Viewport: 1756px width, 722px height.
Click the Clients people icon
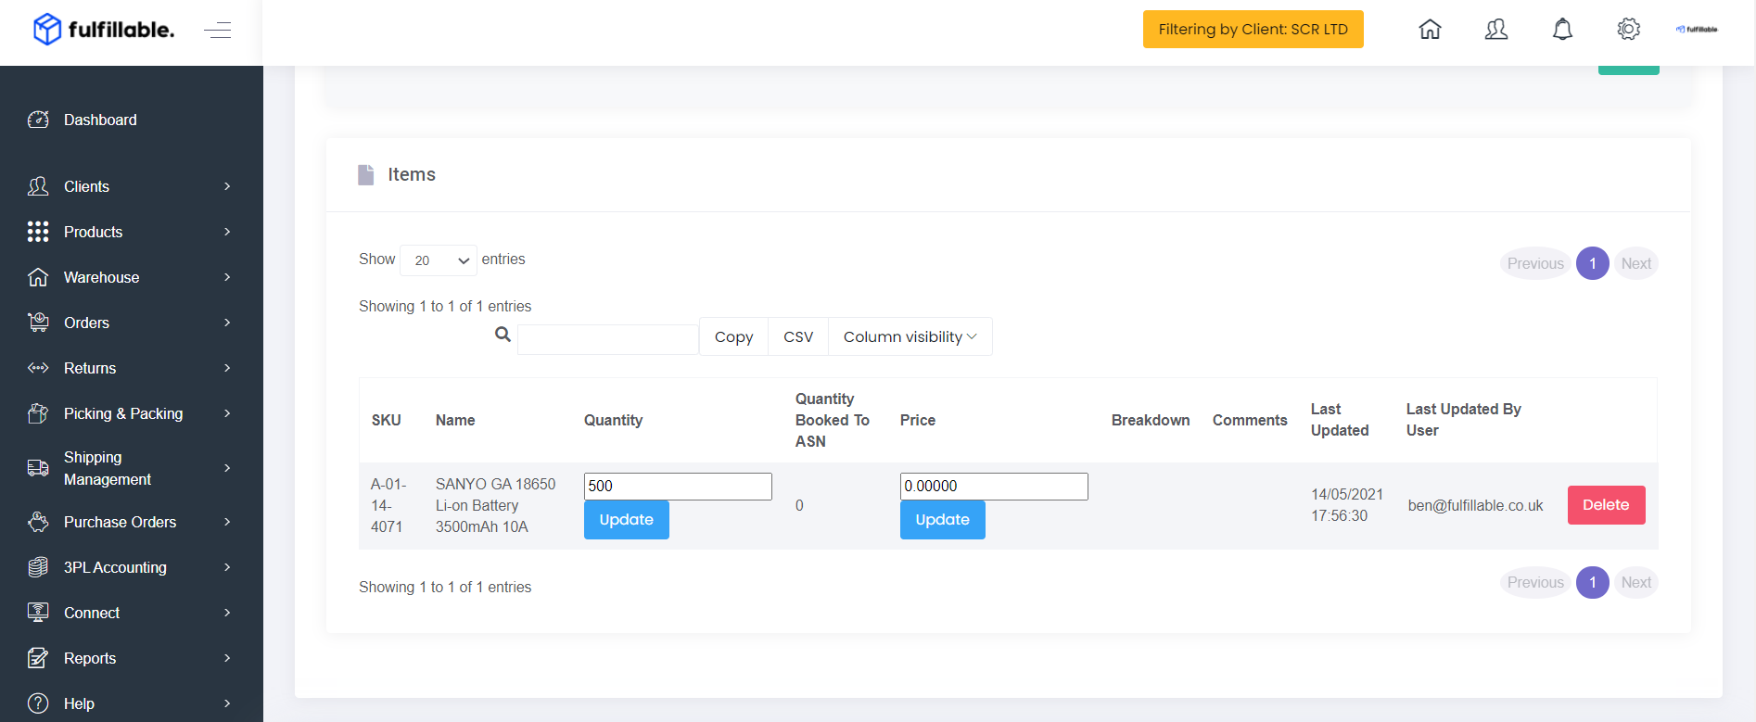point(38,186)
